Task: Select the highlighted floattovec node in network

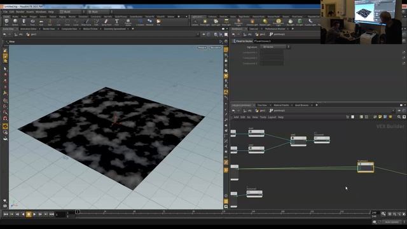Action: (x=366, y=167)
